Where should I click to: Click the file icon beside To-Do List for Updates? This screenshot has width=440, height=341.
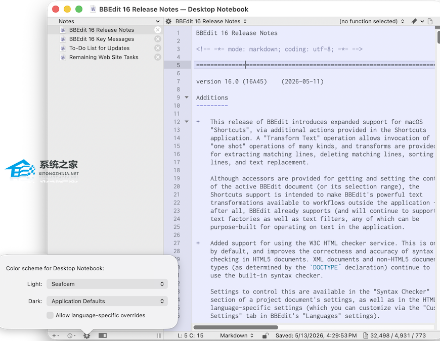click(x=63, y=48)
